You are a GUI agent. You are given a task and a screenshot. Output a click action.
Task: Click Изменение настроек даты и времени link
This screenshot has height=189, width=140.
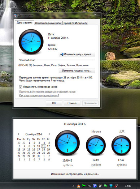pyautogui.click(x=75, y=174)
